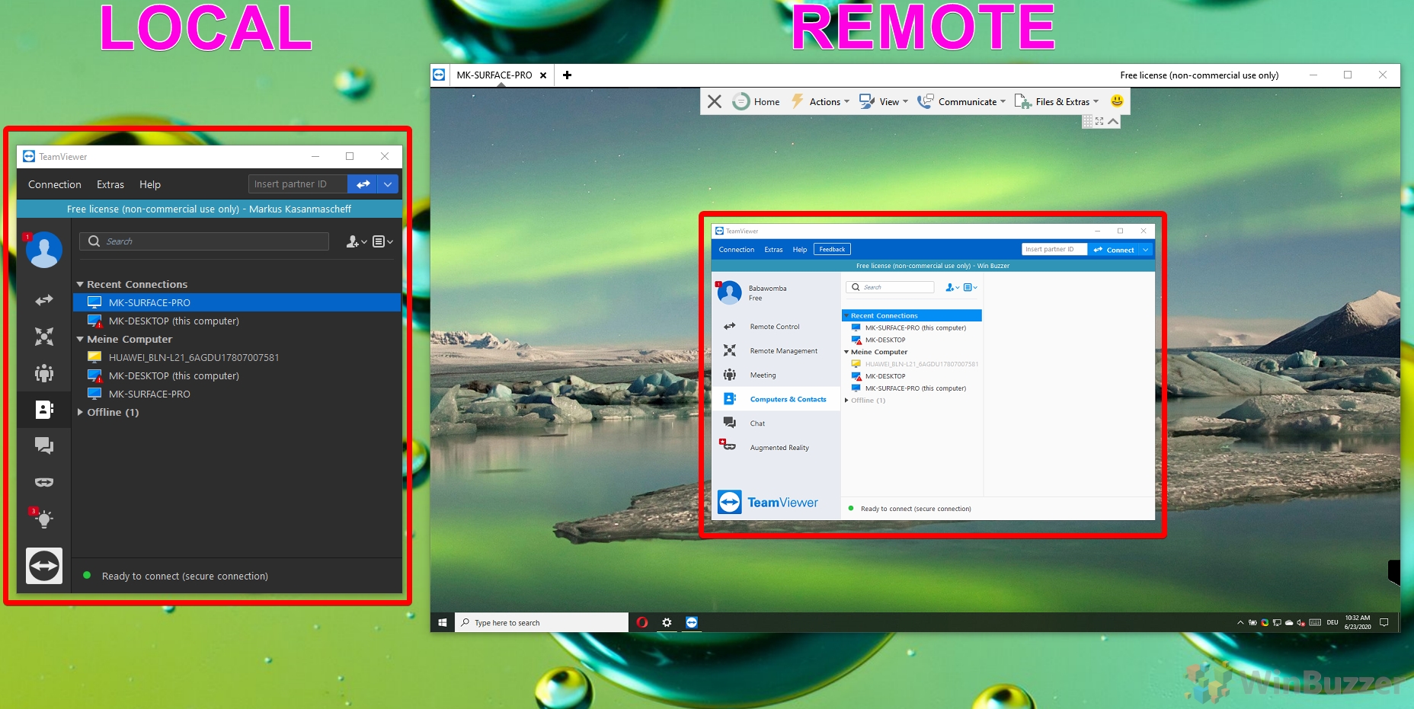Select HUAWEI_BLN-L21 device in local list
1414x709 pixels.
pyautogui.click(x=237, y=357)
